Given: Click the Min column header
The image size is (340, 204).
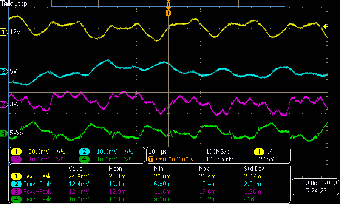Looking at the screenshot, I should (x=159, y=169).
